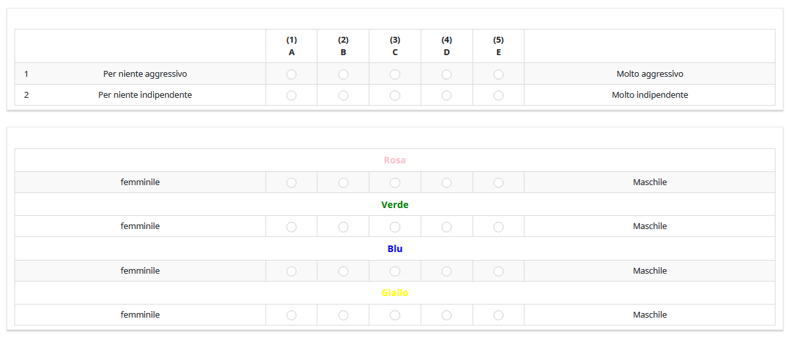Choose the last radio button under Blu

click(x=498, y=271)
